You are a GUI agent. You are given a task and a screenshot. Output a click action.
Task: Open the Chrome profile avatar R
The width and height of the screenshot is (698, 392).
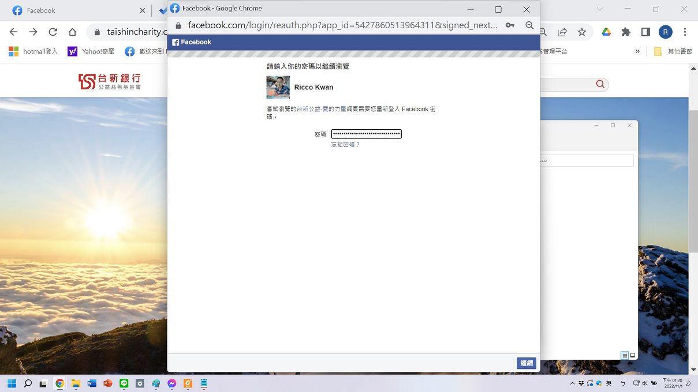pyautogui.click(x=665, y=32)
